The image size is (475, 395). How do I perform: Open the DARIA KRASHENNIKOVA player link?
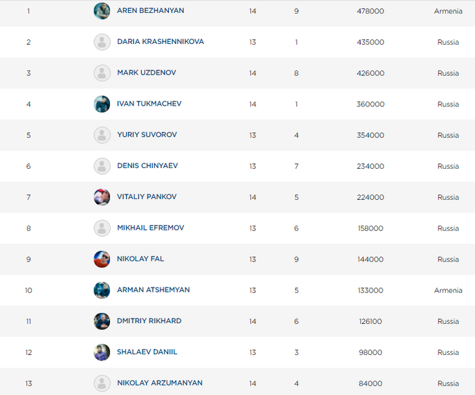pos(160,42)
